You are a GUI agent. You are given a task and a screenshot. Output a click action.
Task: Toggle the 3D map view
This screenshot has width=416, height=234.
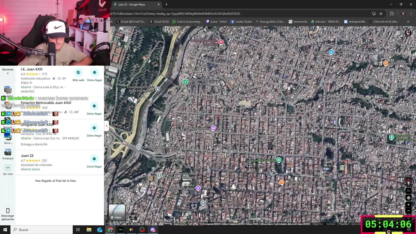click(x=409, y=191)
